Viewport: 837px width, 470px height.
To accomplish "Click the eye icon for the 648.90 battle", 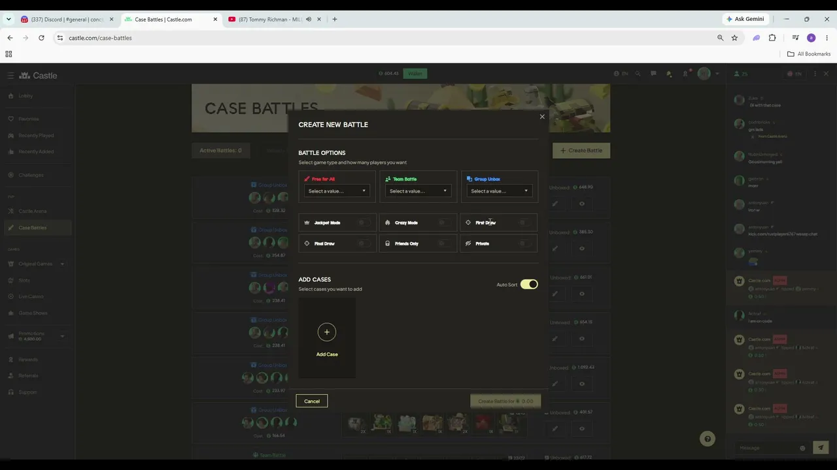I will pos(582,204).
